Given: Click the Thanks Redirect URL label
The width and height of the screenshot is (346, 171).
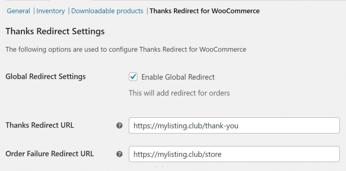Looking at the screenshot, I should point(40,125).
